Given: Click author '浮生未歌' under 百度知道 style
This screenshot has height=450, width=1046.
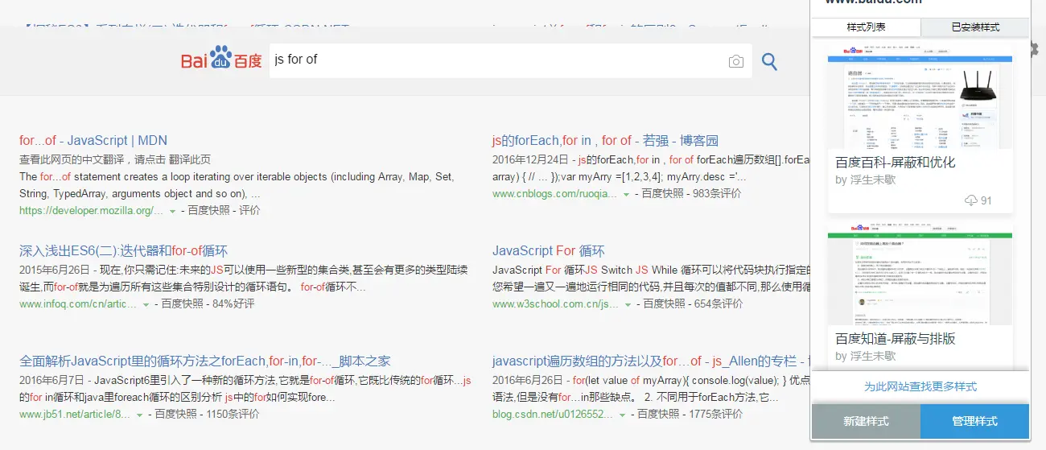Looking at the screenshot, I should (x=874, y=356).
